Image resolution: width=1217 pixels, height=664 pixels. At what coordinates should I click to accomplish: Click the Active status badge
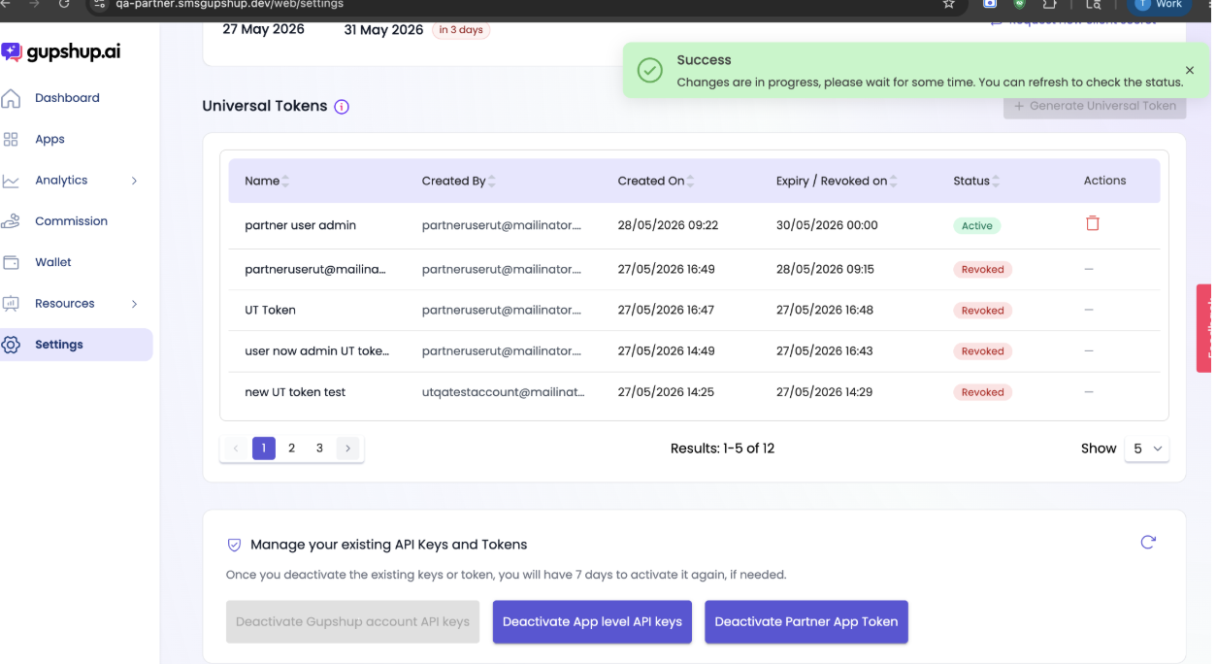pos(976,225)
